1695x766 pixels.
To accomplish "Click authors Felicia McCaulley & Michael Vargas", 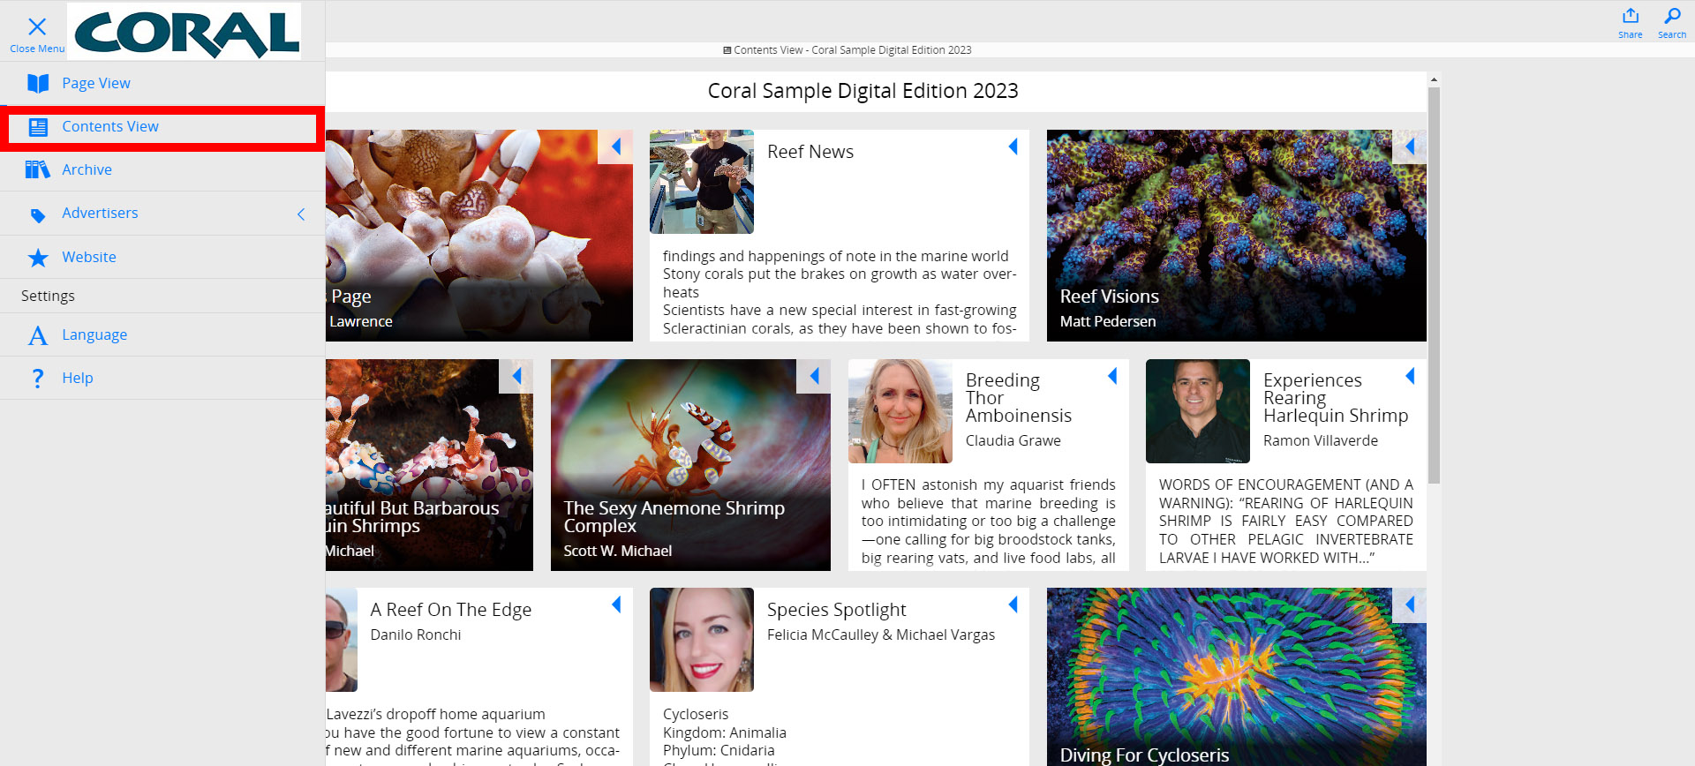I will pos(881,635).
